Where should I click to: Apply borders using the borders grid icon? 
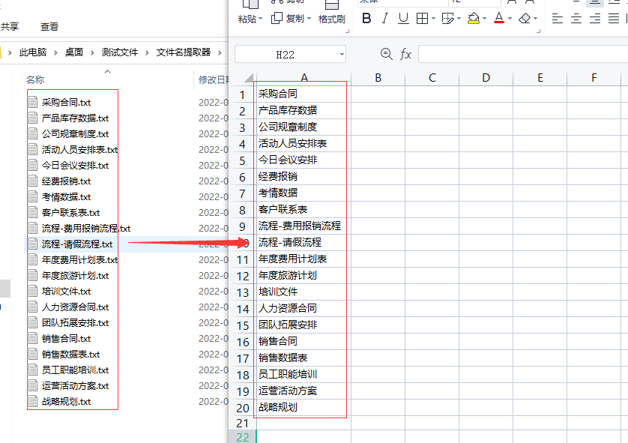(423, 19)
